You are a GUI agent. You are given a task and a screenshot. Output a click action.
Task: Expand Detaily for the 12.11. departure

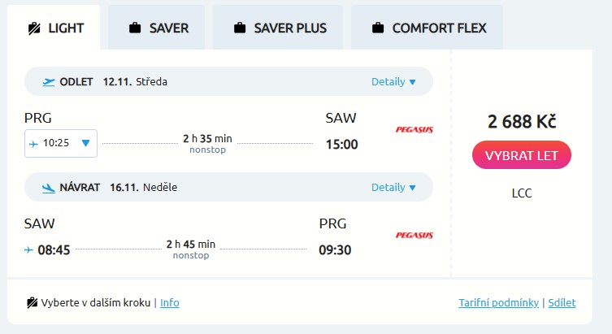pos(393,81)
